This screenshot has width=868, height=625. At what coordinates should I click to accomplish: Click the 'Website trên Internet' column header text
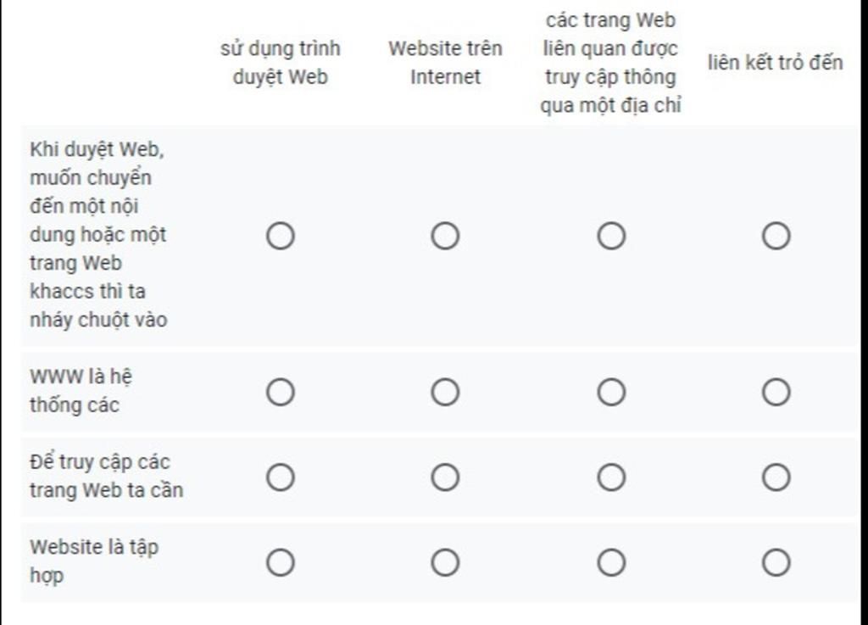tap(445, 63)
